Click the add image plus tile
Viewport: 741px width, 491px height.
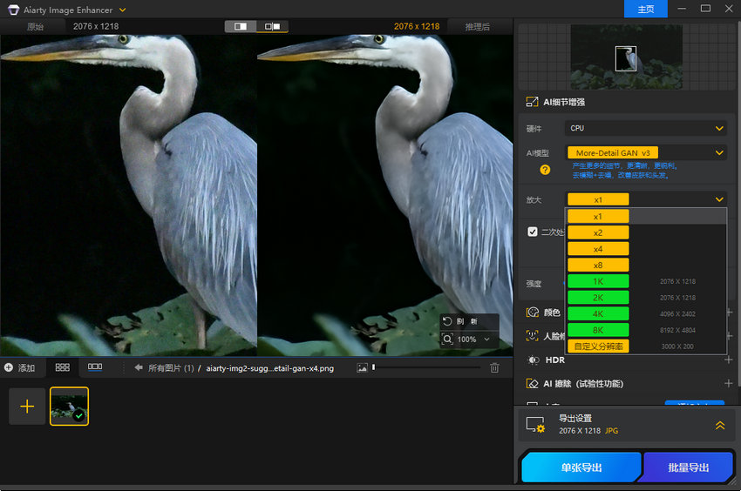click(x=27, y=407)
